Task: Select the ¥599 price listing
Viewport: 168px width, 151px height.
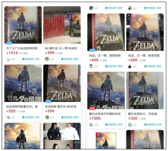Action: pyautogui.click(x=50, y=111)
